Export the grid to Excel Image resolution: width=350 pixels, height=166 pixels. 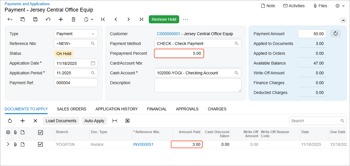(127, 121)
